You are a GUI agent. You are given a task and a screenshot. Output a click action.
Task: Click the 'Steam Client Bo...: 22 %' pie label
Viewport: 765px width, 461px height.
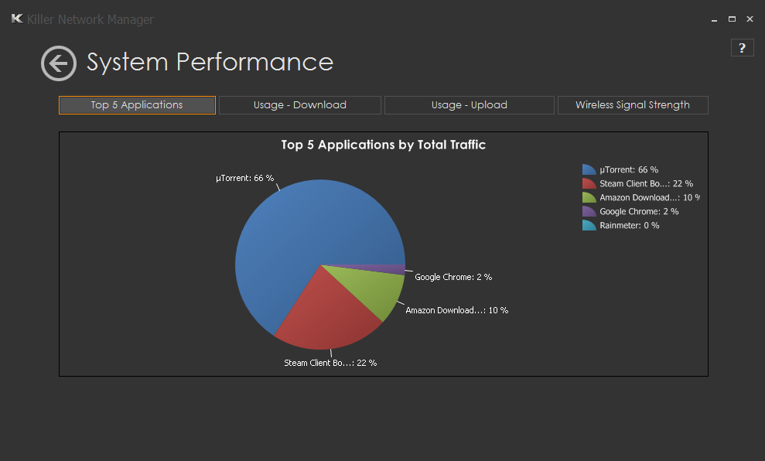coord(330,363)
